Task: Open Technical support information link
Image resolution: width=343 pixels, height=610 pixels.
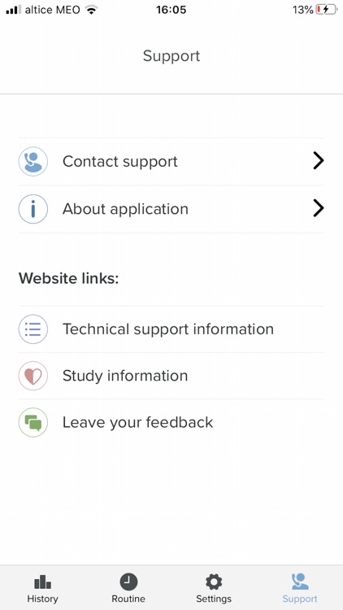Action: (171, 329)
